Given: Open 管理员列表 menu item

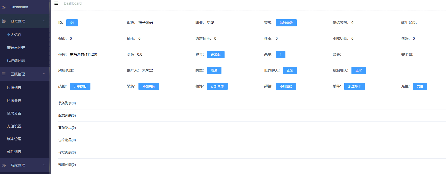Looking at the screenshot, I should coord(16,48).
